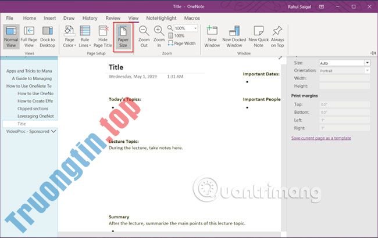378x238 pixels.
Task: Switch to the Review tab
Action: pyautogui.click(x=113, y=18)
